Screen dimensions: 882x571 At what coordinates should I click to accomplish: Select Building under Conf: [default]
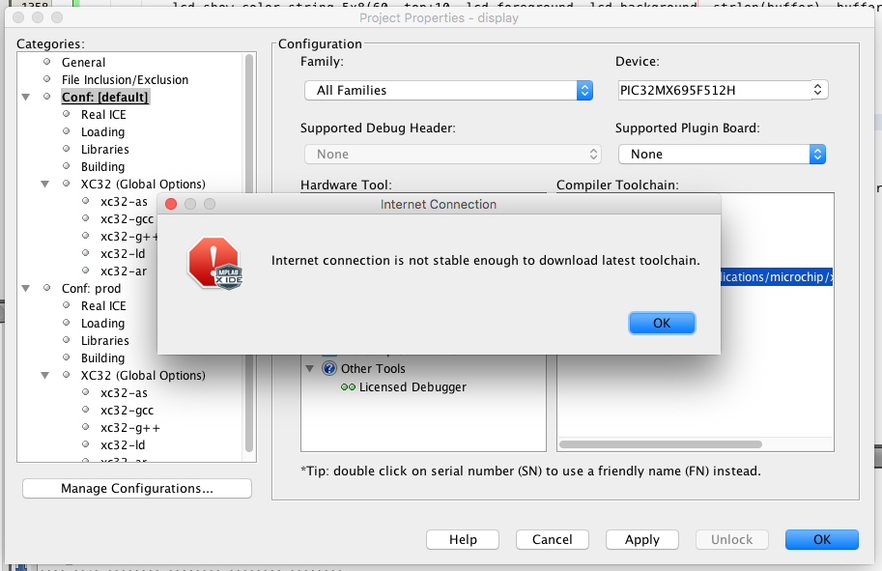click(103, 167)
